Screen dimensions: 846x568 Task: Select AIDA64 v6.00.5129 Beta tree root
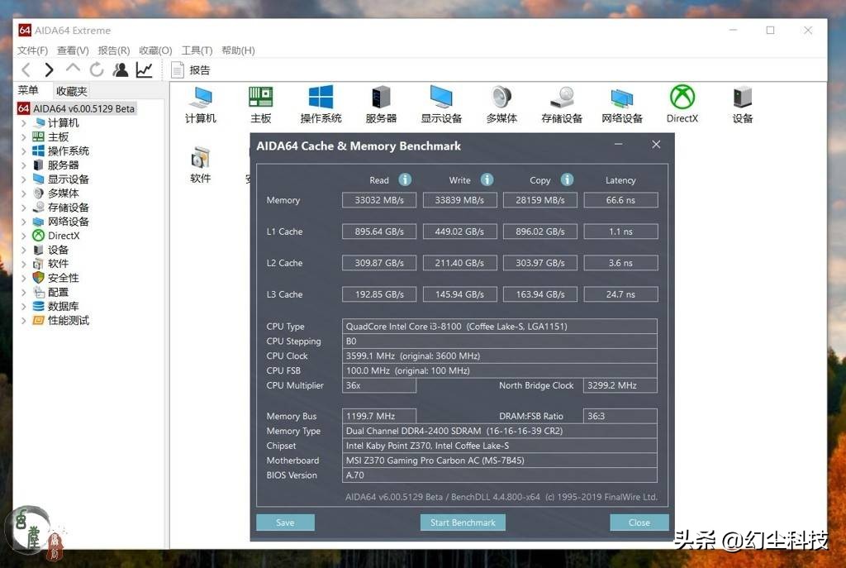tap(77, 108)
